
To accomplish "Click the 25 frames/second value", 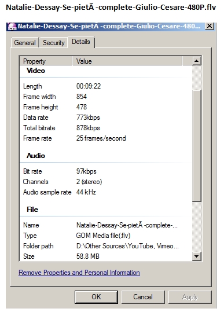I will [101, 138].
